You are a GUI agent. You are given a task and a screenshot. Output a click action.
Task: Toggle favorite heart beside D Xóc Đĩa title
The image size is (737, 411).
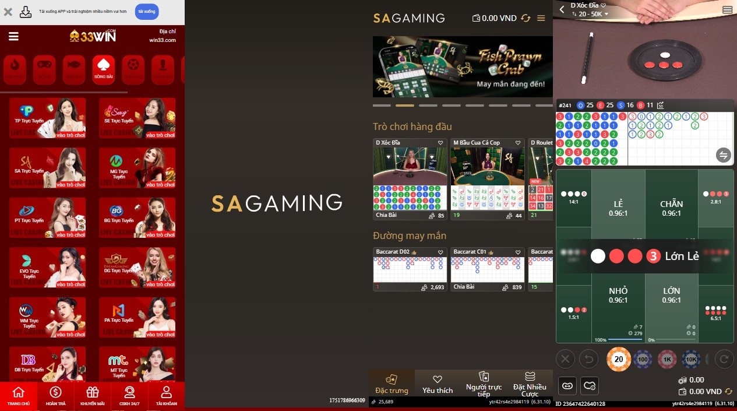tap(604, 5)
